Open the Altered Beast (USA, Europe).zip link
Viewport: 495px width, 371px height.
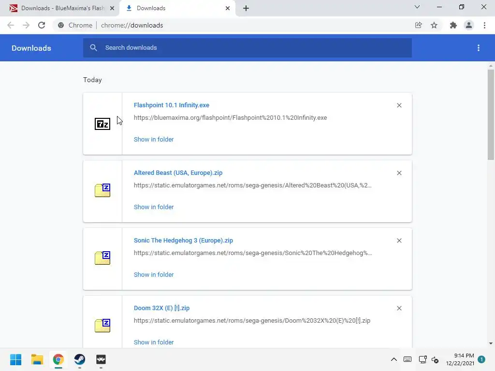click(178, 173)
